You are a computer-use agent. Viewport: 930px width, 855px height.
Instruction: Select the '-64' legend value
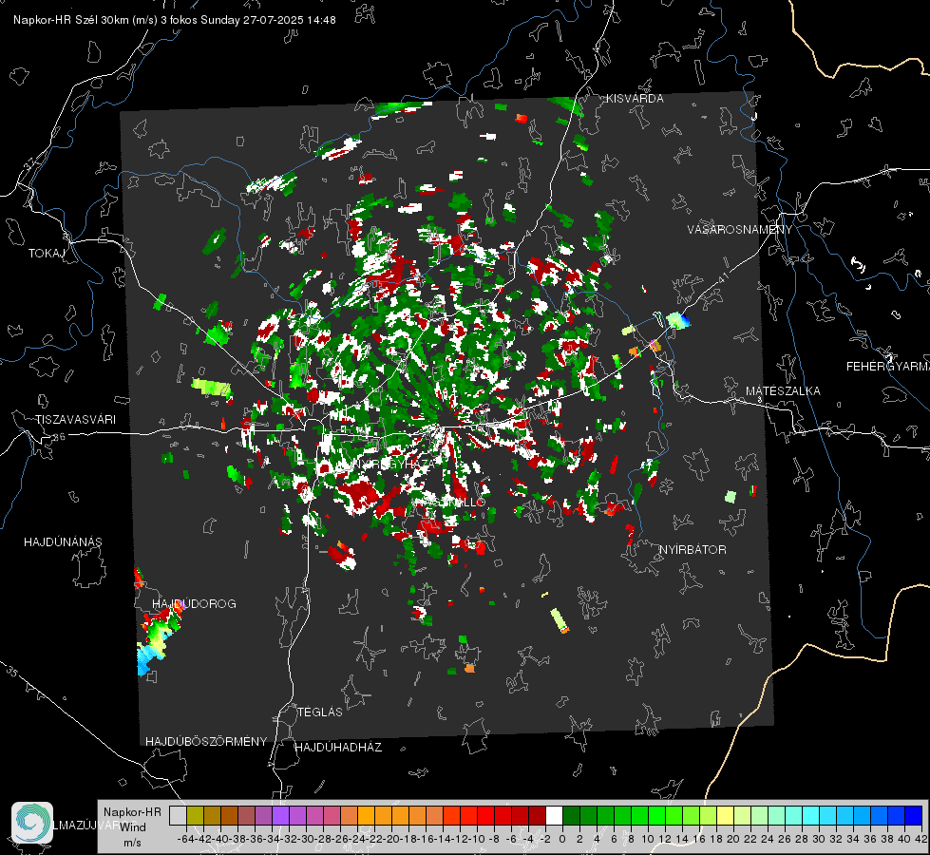(186, 839)
